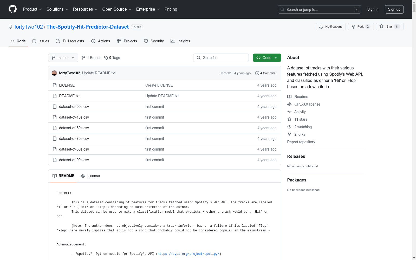Open the Resources dropdown
Image resolution: width=416 pixels, height=260 pixels.
[x=85, y=9]
